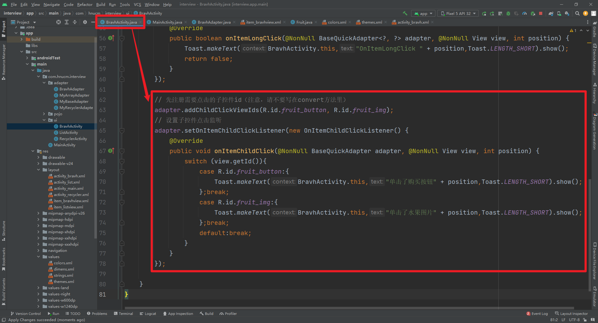Expand the drawable folder
This screenshot has width=598, height=323.
pyautogui.click(x=38, y=157)
